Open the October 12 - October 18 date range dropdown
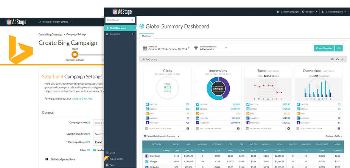 point(166,48)
